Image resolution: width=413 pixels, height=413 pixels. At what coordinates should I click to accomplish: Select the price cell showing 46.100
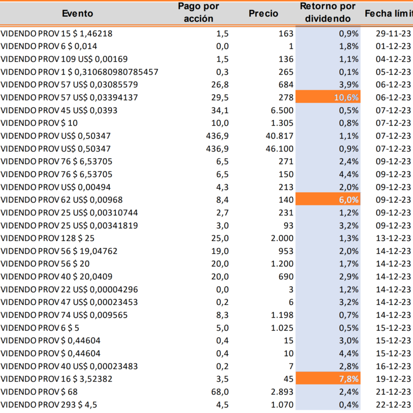click(x=279, y=148)
